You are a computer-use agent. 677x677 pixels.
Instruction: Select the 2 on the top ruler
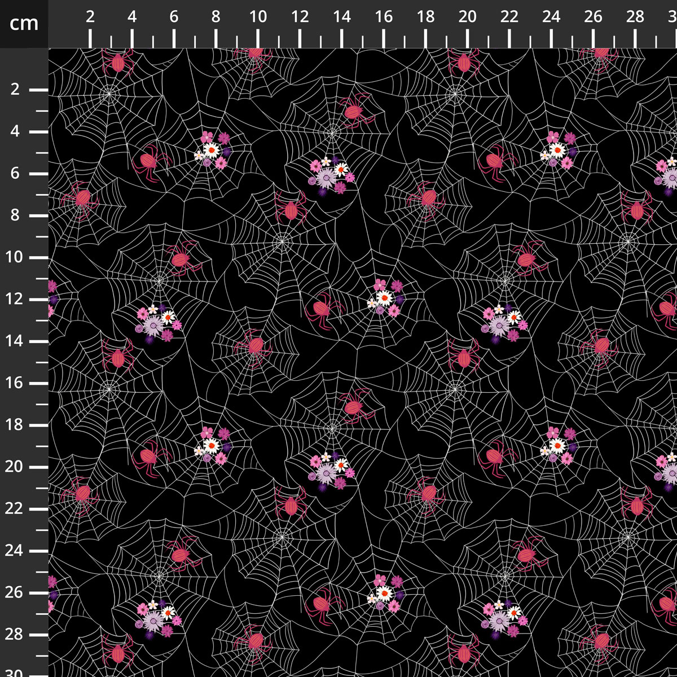click(90, 17)
